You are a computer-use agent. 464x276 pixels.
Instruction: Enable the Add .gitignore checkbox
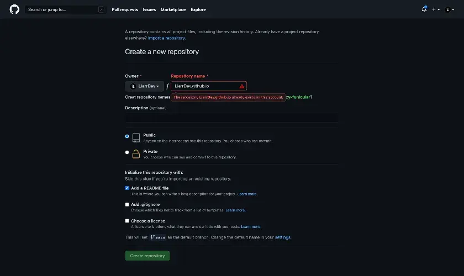(x=127, y=204)
